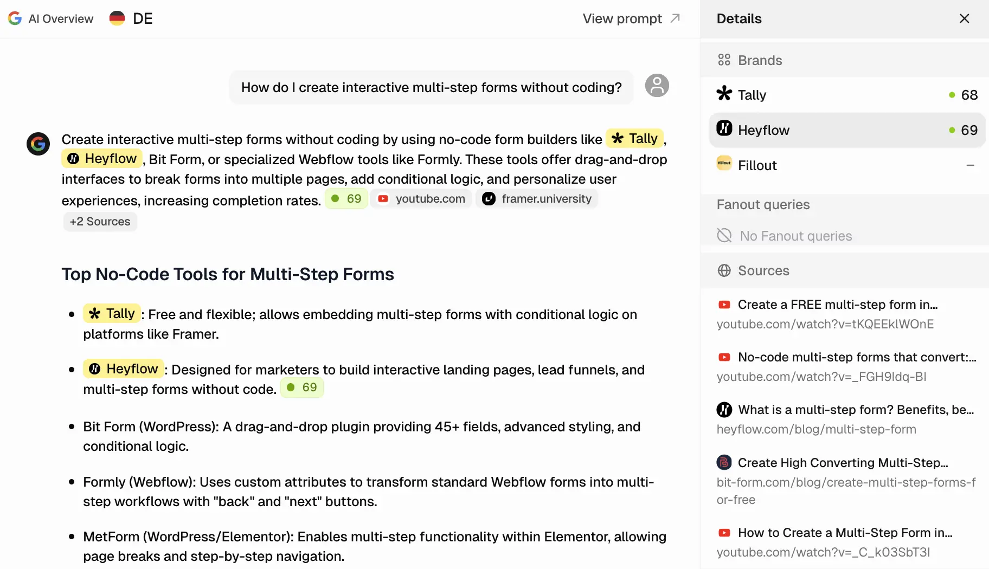
Task: Click the Brands grid icon
Action: click(724, 60)
